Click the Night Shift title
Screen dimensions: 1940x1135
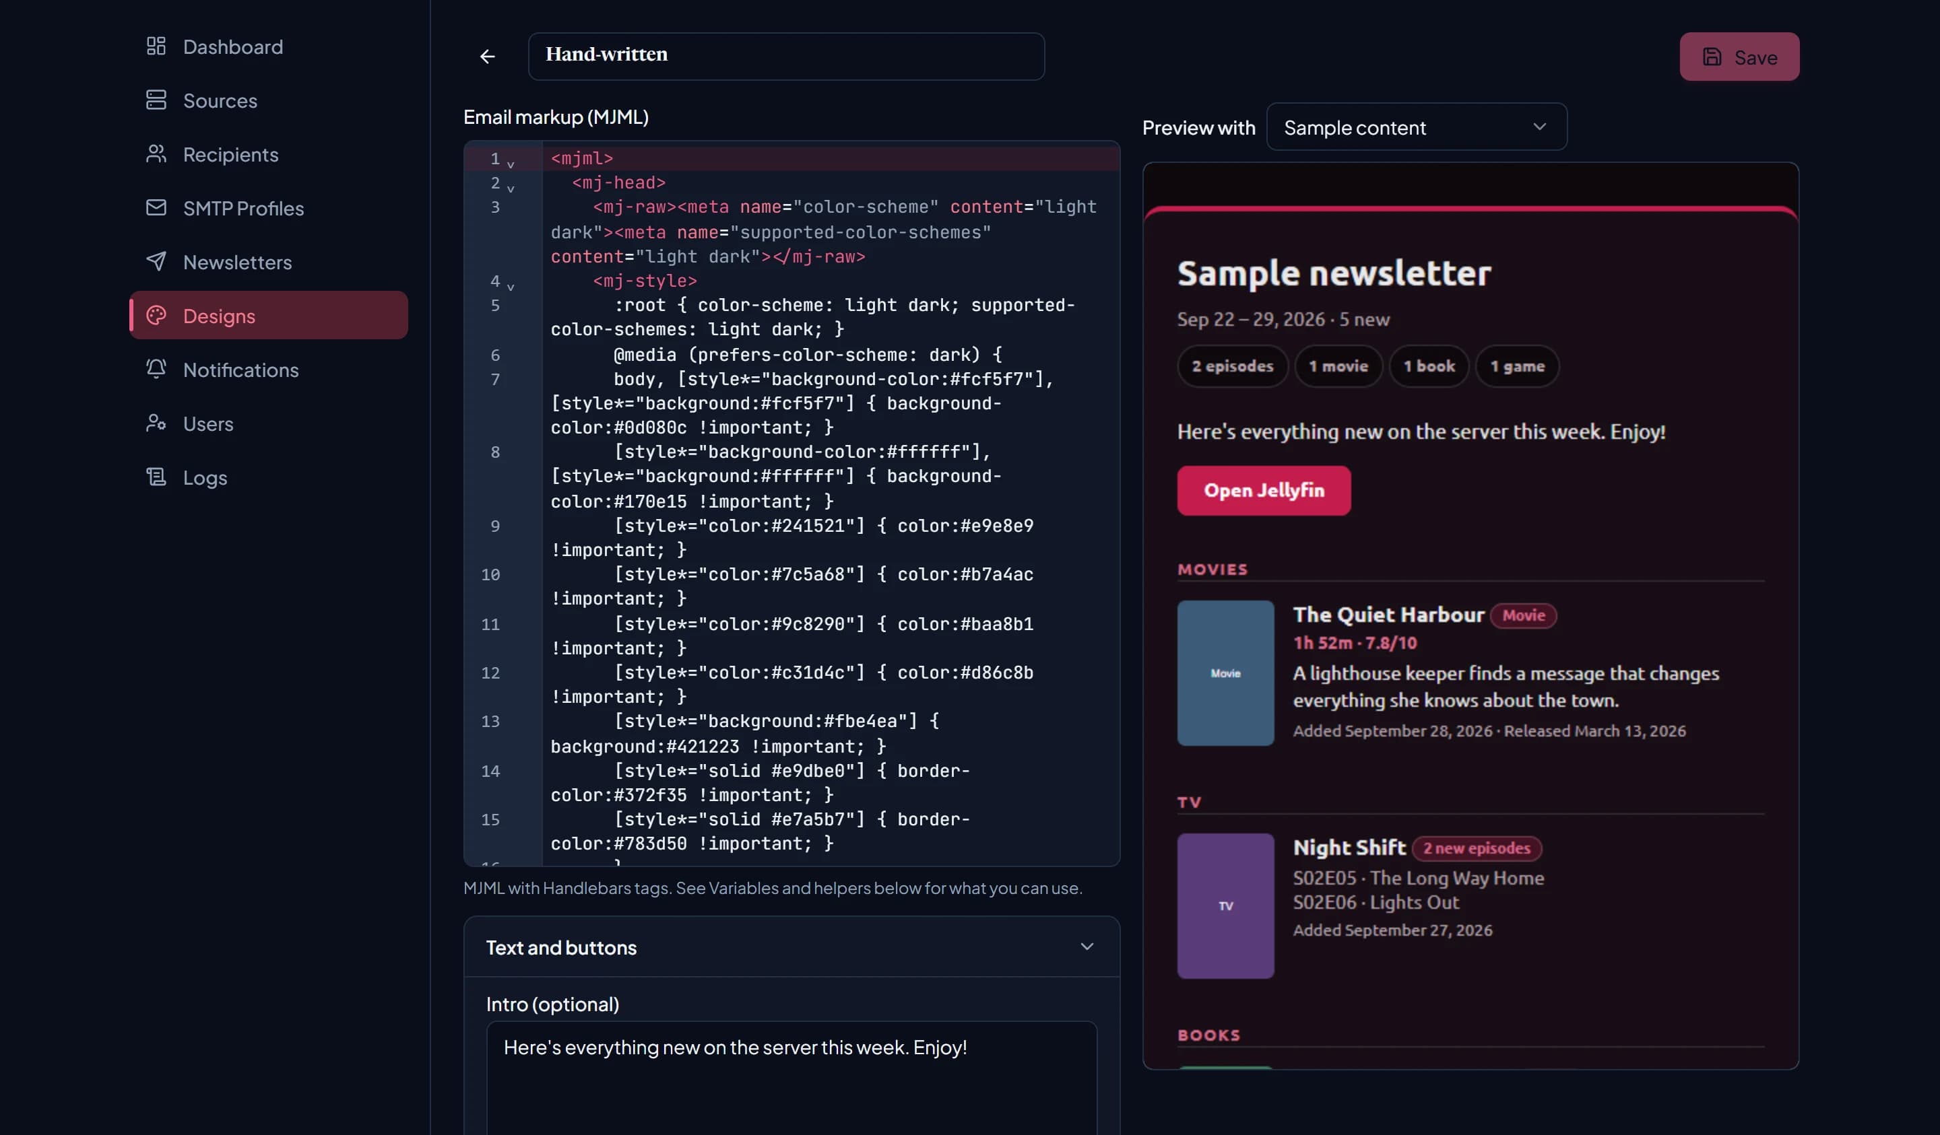(x=1349, y=847)
